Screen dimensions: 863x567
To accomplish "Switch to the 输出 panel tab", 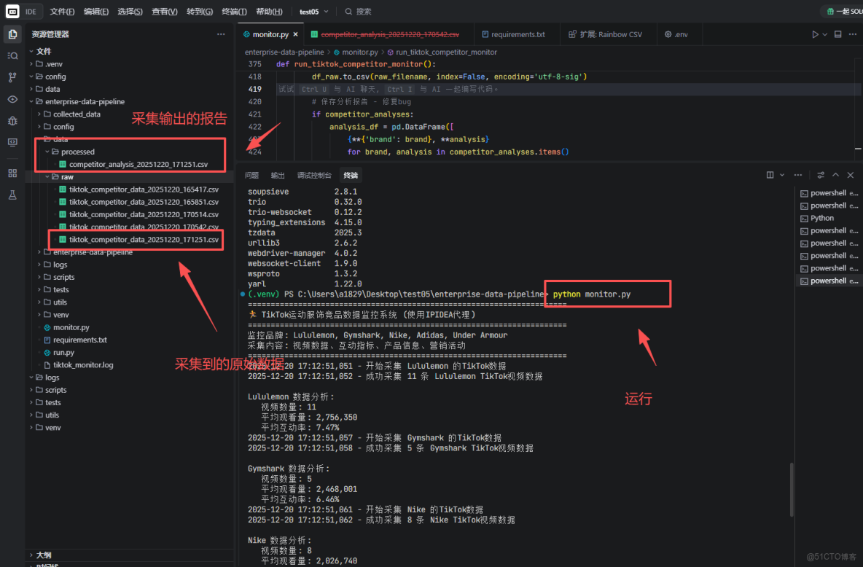I will point(278,175).
